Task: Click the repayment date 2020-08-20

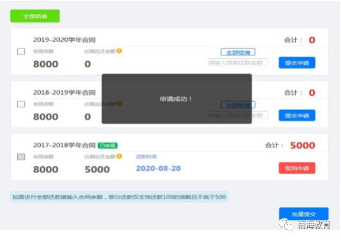Action: click(x=158, y=168)
